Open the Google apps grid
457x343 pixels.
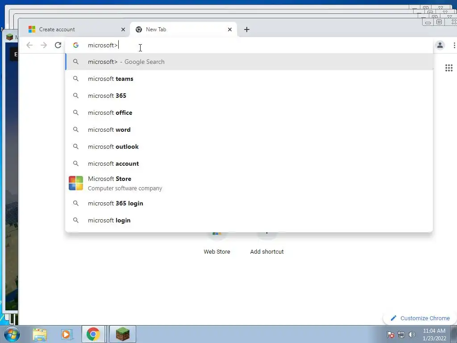pos(449,68)
